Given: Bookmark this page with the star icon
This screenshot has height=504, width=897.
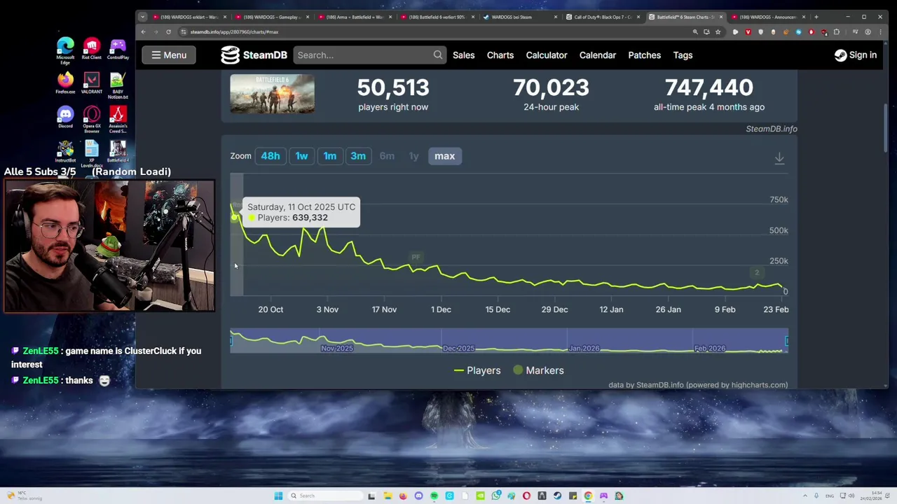Looking at the screenshot, I should click(x=718, y=32).
